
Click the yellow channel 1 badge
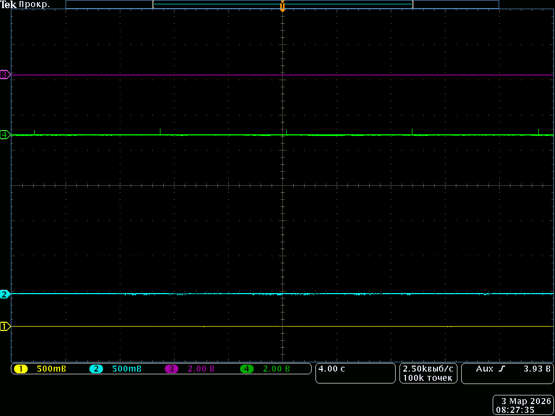coord(21,369)
